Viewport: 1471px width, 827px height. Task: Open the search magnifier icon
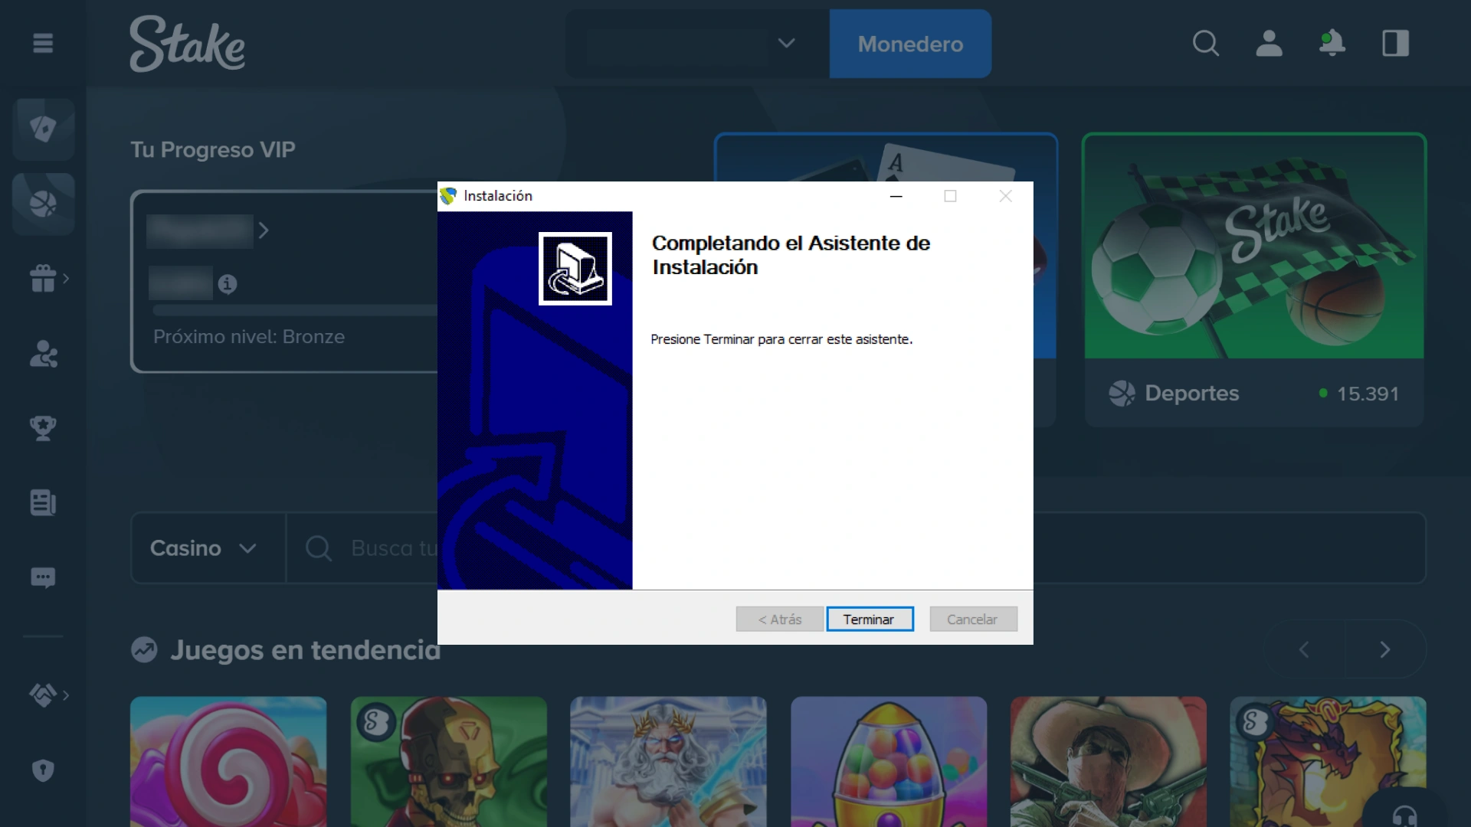(1206, 44)
